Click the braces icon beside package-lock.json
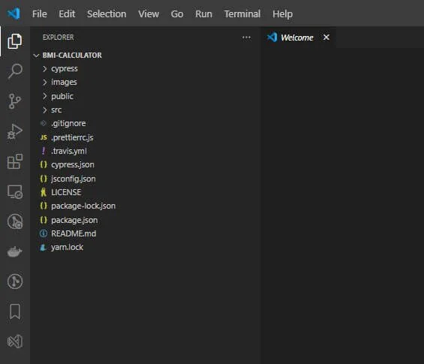Screen dimensions: 424x364 (44, 206)
